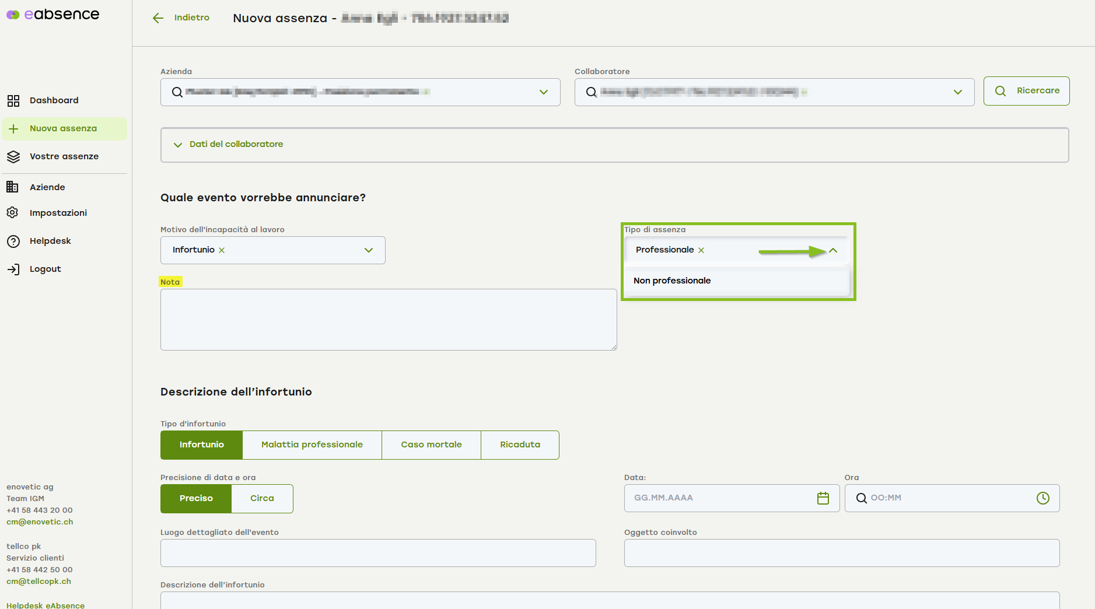Choose Non professionale from dropdown list
Image resolution: width=1095 pixels, height=609 pixels.
point(672,281)
